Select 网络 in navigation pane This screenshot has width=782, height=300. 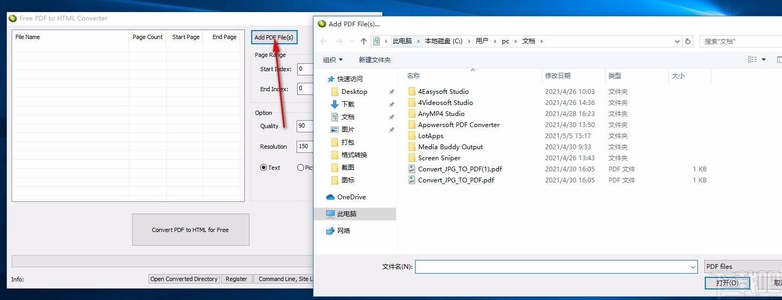[343, 230]
